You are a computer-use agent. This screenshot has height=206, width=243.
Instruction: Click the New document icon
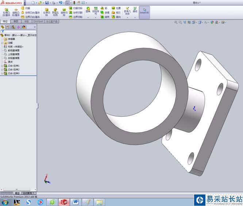(x=33, y=3)
